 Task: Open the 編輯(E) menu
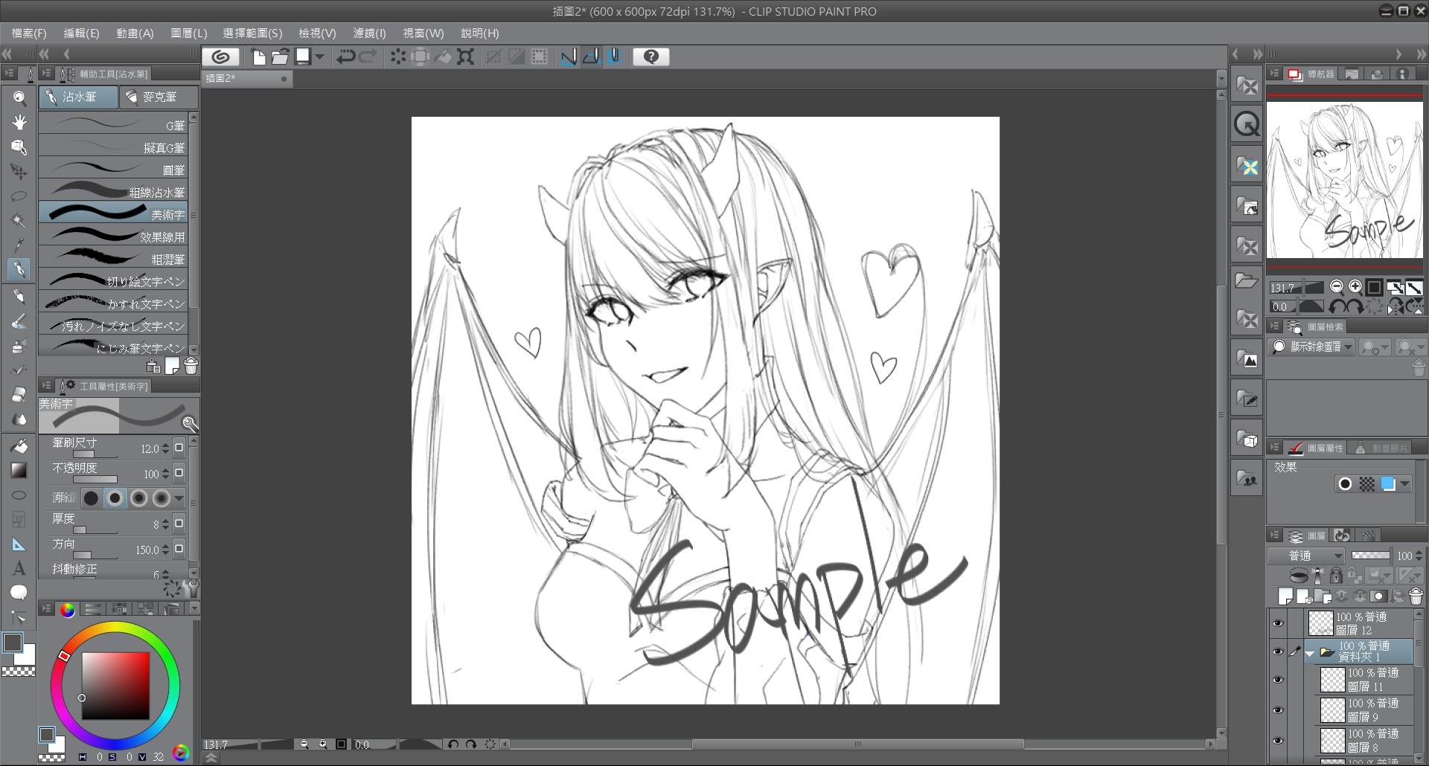pyautogui.click(x=81, y=33)
